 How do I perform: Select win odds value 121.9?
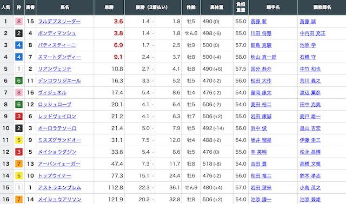pyautogui.click(x=116, y=200)
